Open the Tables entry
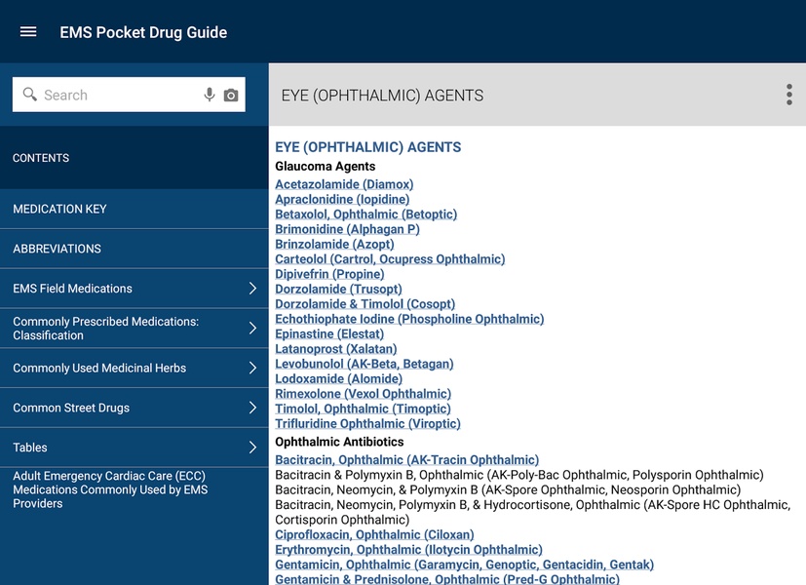The height and width of the screenshot is (585, 806). click(x=134, y=448)
